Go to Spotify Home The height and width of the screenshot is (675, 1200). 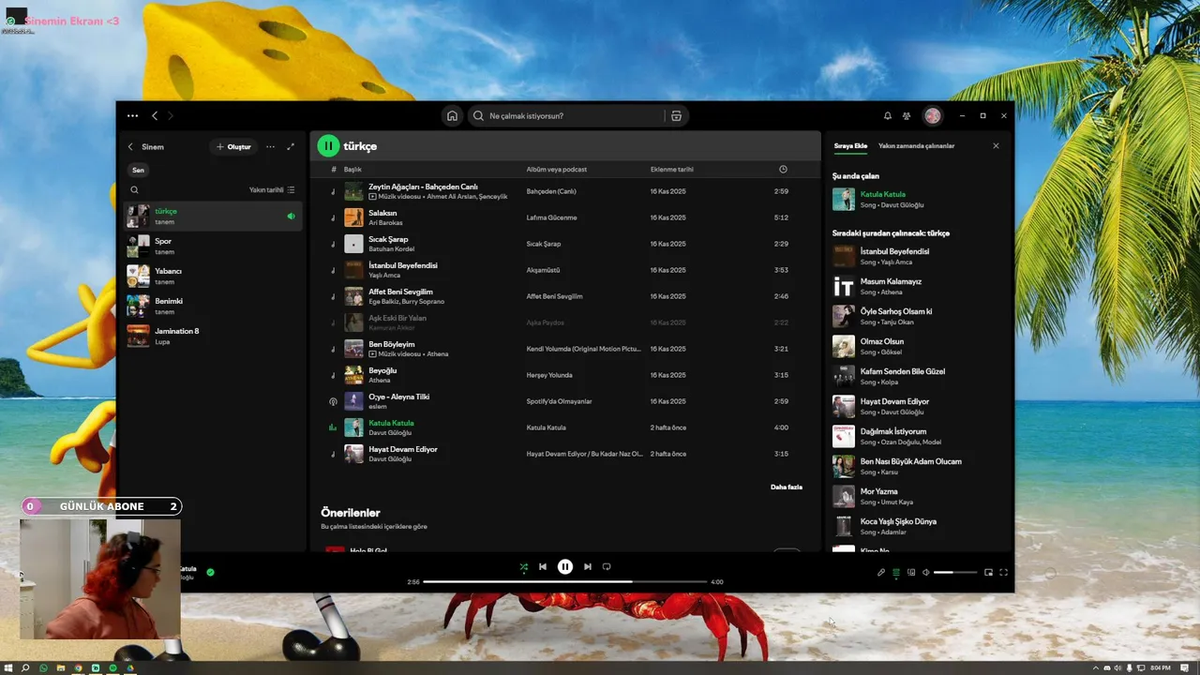452,116
